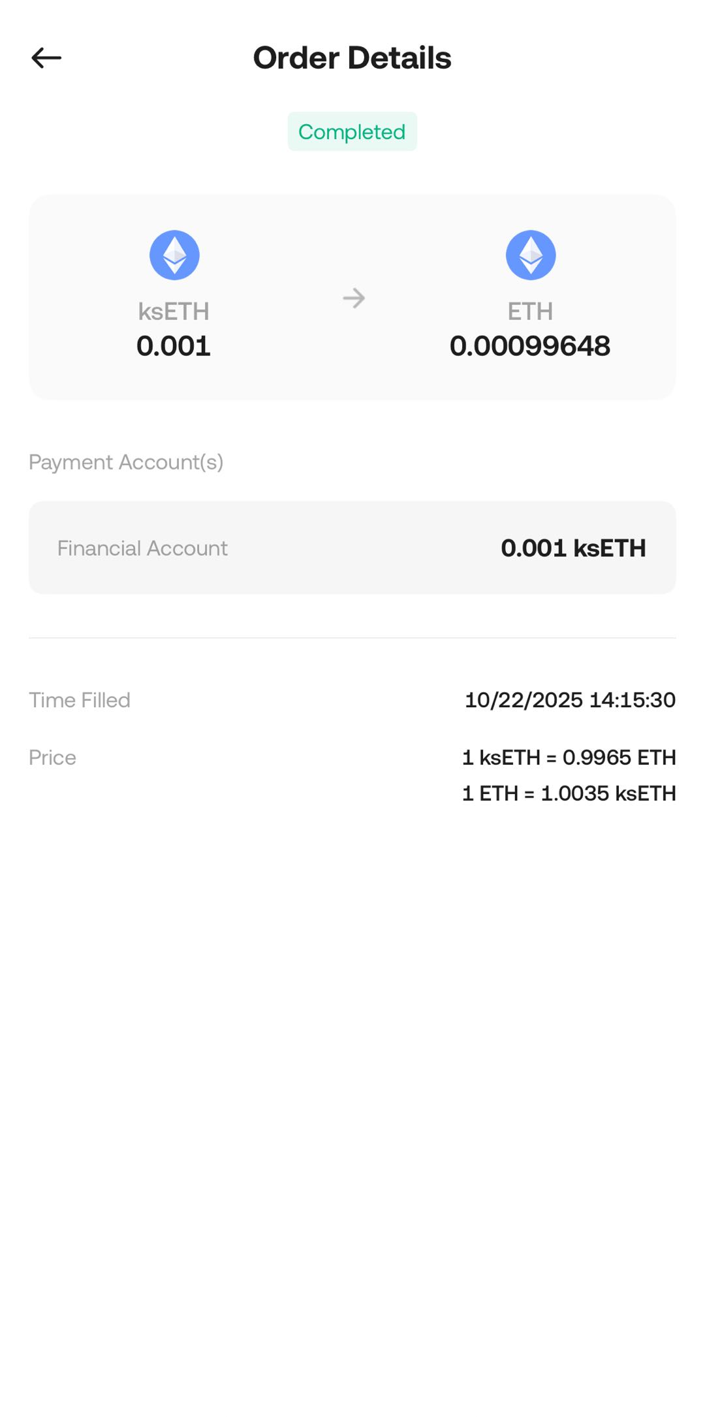Screen dimensions: 705x1417
Task: Select the rate 1 ETH = 1.0035 ksETH
Action: click(x=569, y=793)
